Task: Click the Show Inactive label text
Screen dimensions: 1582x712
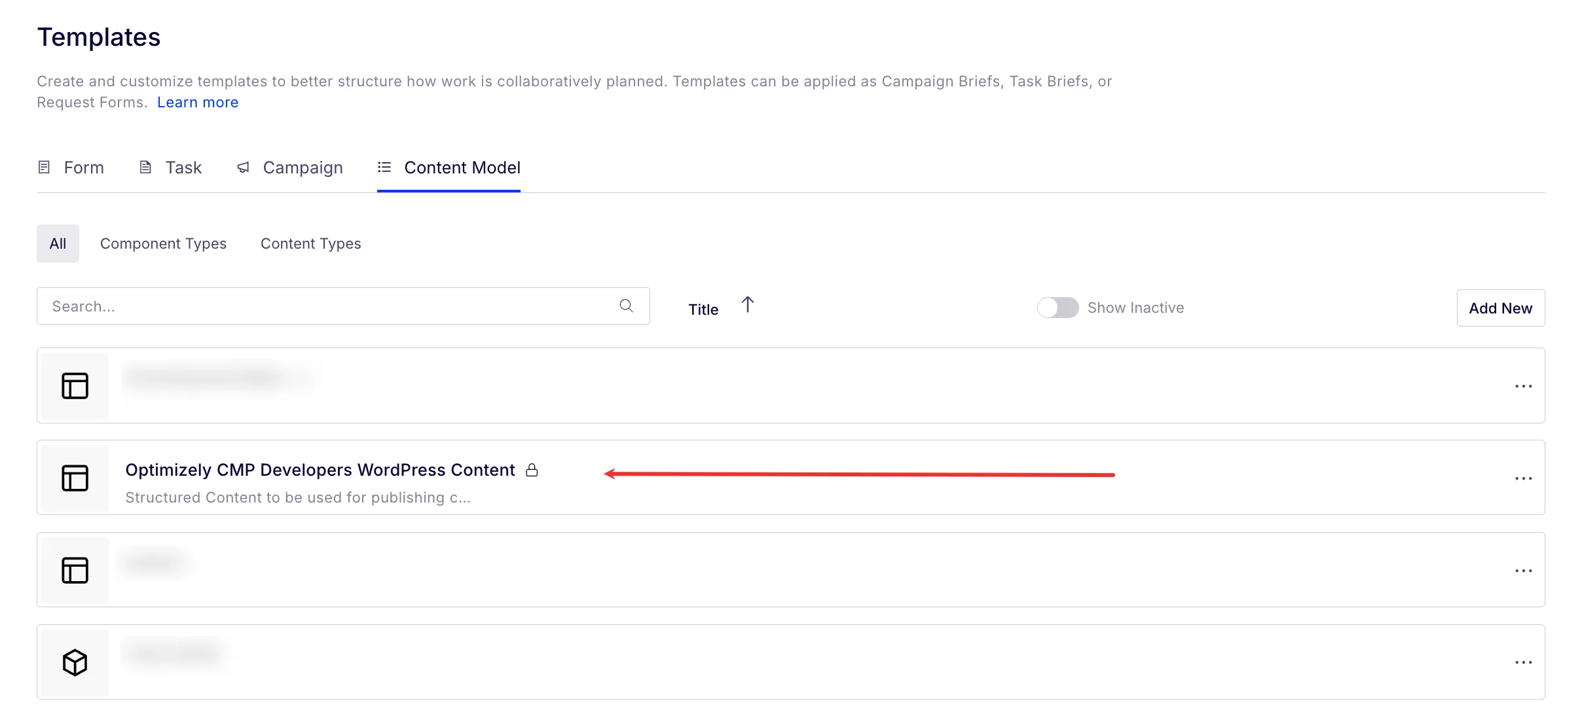Action: (1135, 308)
